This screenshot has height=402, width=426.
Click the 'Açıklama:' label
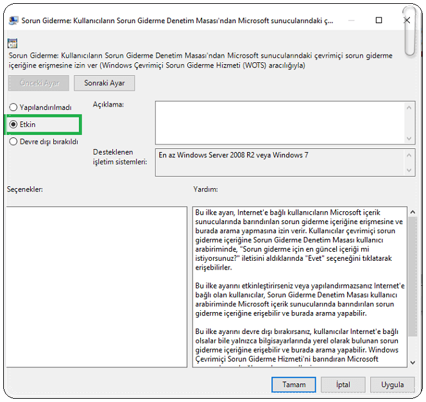click(108, 105)
